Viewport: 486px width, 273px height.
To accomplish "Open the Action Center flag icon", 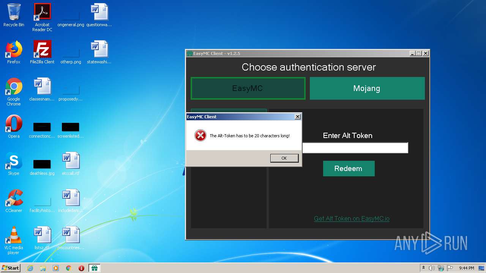I will tap(450, 268).
